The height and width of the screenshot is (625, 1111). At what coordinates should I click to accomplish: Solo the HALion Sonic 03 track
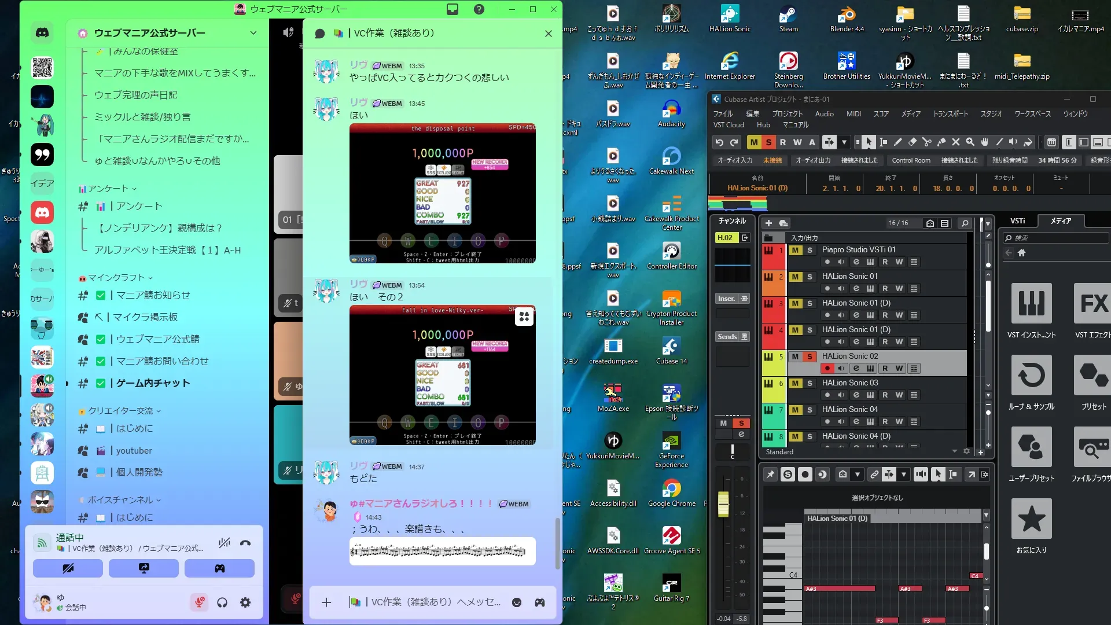click(x=810, y=383)
